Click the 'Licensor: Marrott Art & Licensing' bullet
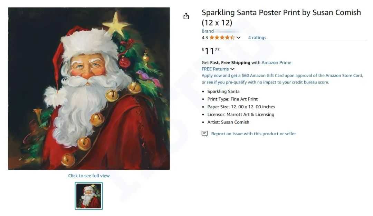Viewport: 373px width, 216px height. pos(240,115)
